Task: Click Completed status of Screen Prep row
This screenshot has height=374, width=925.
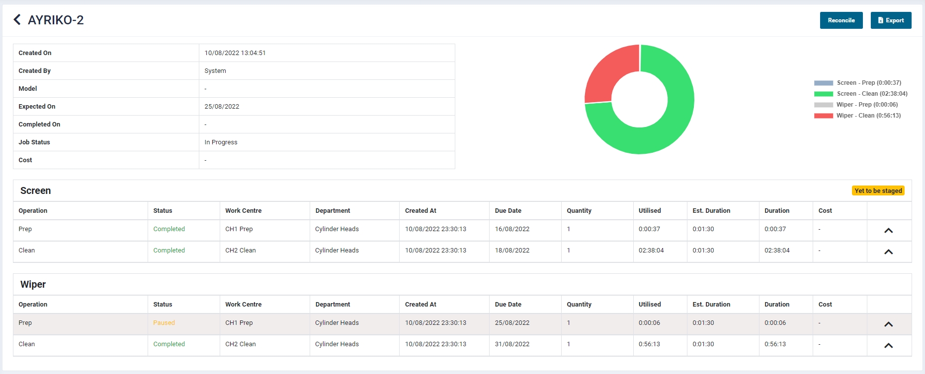Action: (169, 229)
